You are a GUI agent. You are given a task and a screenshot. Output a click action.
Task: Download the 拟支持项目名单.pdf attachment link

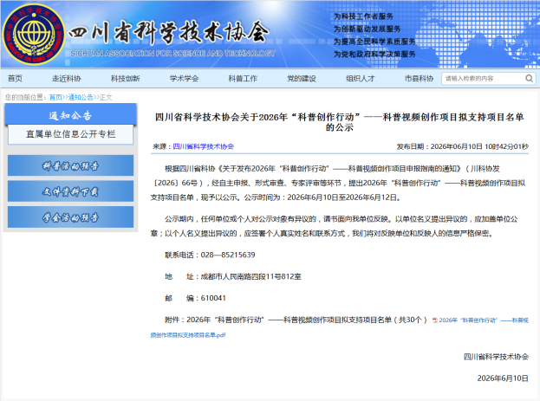[x=339, y=327]
